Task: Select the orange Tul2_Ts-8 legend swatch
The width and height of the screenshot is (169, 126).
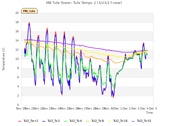Action: (87, 121)
